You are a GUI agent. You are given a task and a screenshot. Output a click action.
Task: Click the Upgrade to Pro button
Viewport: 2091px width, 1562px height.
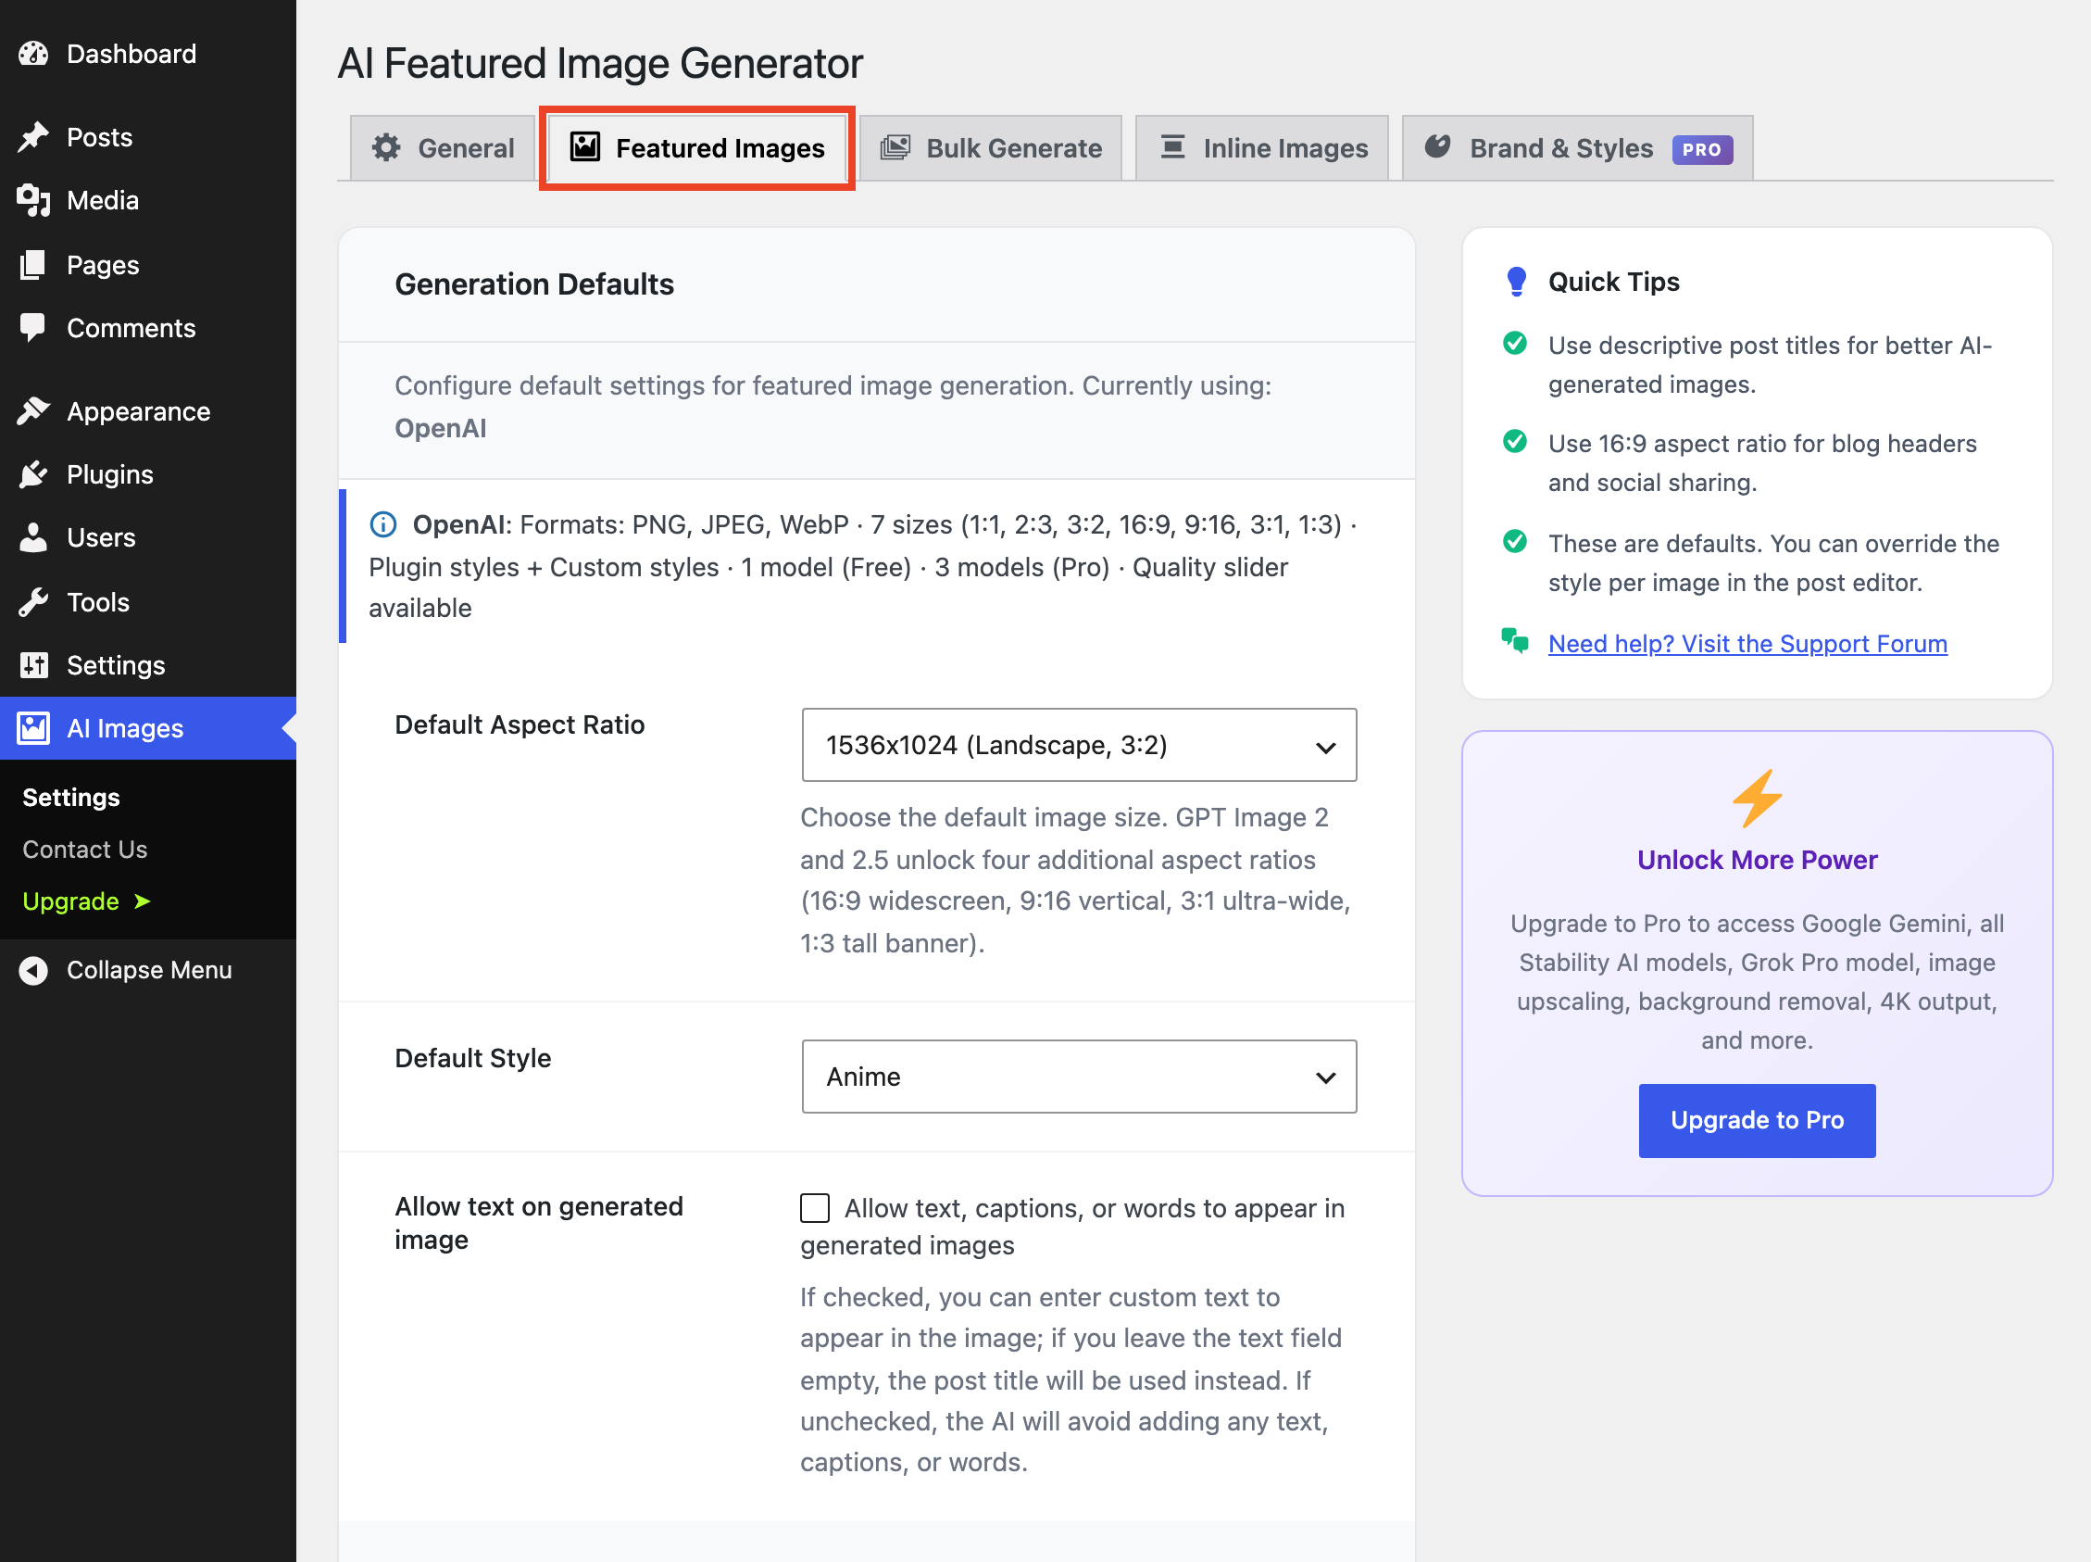click(1757, 1120)
